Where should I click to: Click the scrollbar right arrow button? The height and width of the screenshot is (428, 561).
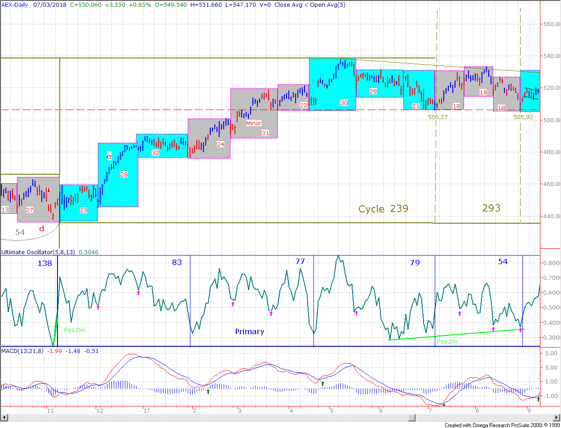[557, 418]
